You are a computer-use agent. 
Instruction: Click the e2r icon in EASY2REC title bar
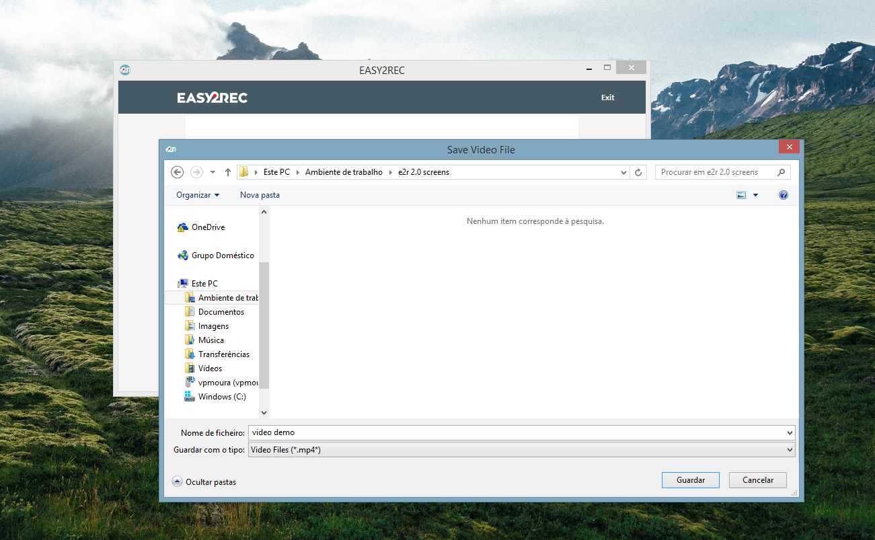[124, 70]
